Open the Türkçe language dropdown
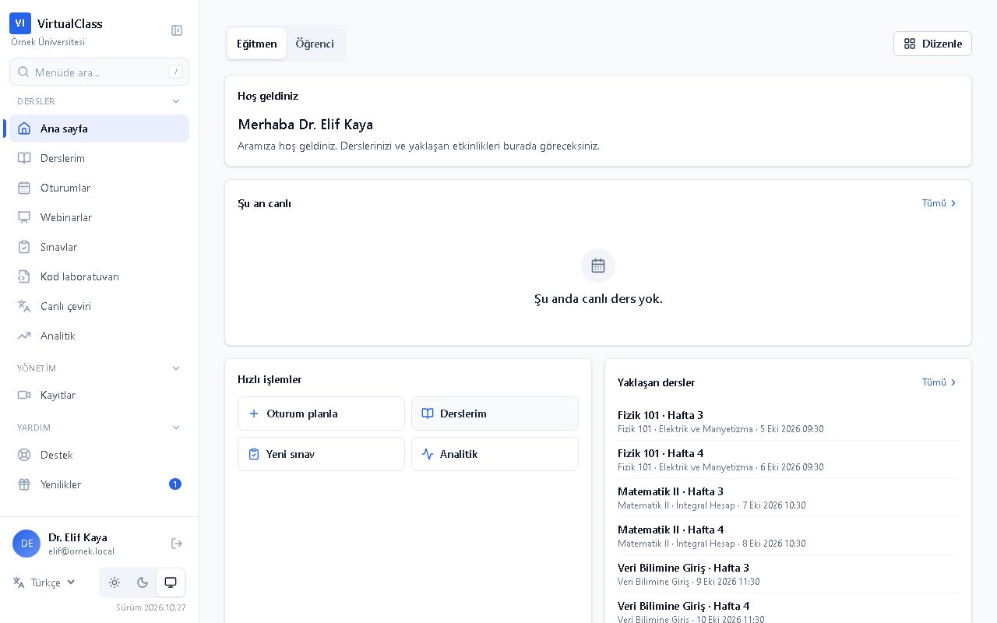The width and height of the screenshot is (997, 623). [45, 583]
